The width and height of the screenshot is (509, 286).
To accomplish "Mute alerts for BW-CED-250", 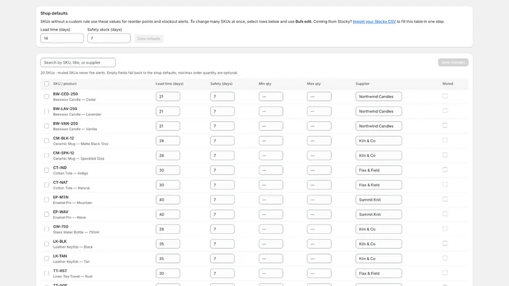I will click(x=445, y=96).
